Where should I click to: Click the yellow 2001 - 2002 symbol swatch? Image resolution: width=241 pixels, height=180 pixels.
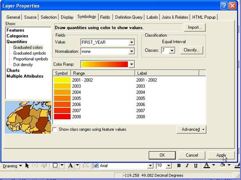point(62,80)
